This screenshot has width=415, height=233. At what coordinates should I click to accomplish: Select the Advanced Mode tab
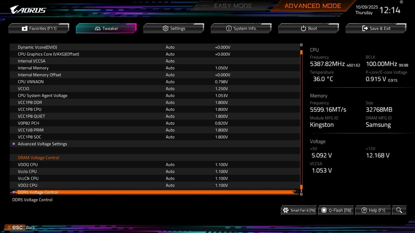(312, 6)
